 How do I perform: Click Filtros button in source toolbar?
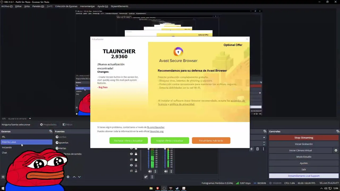[67, 124]
